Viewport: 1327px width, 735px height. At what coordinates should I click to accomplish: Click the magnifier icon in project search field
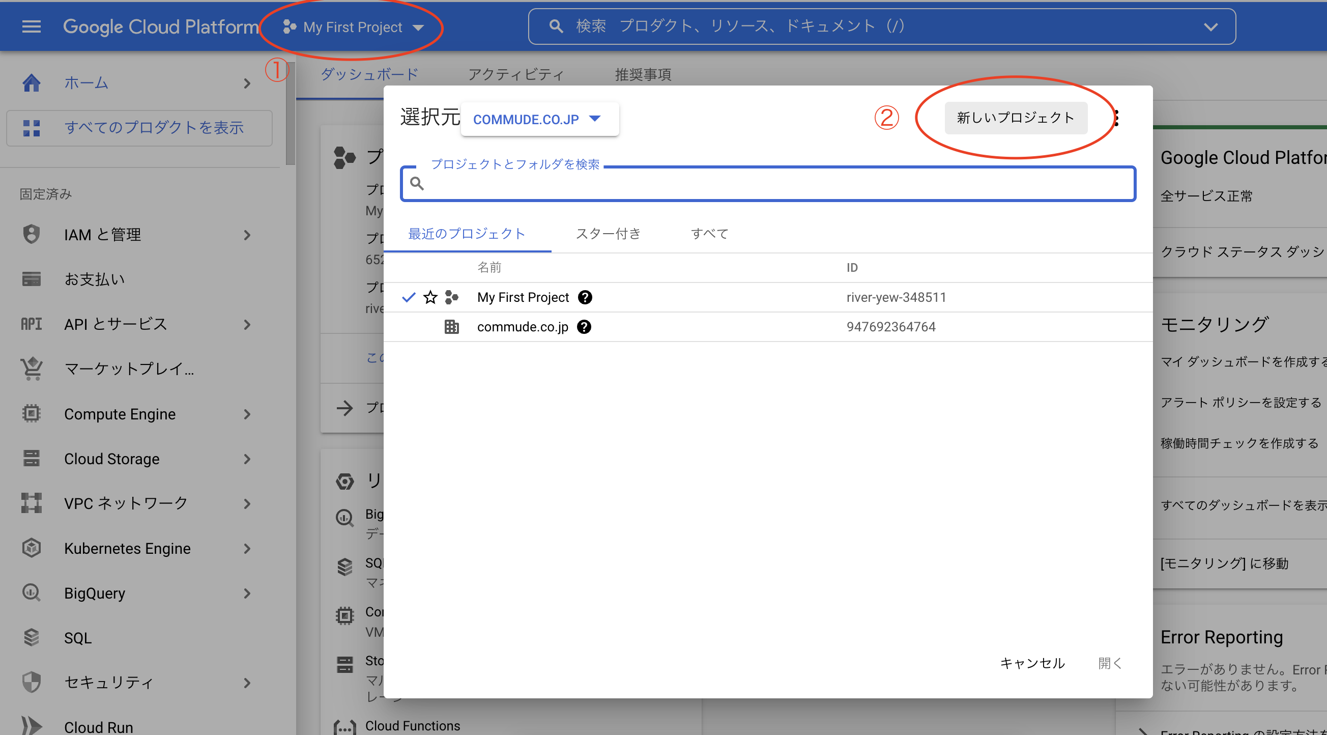[417, 183]
